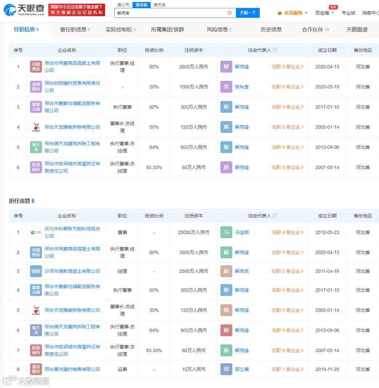Open the 邢台天龙爆破拆除有限公司 logo in 任职 table
Screen dimensions: 379x388
pyautogui.click(x=36, y=127)
